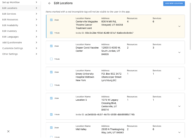
Task: Click the chevron next to Customize Settings
Action: point(36,48)
